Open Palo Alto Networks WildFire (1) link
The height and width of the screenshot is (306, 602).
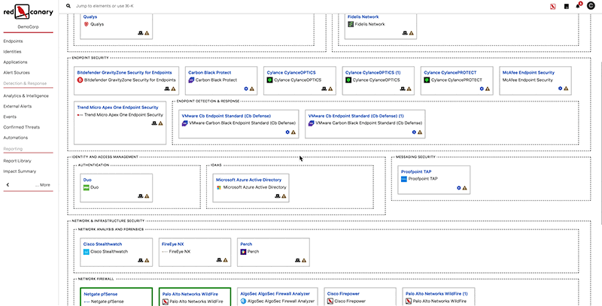tap(436, 294)
